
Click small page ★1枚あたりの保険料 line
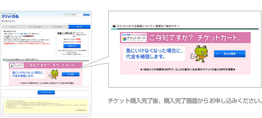(47, 83)
